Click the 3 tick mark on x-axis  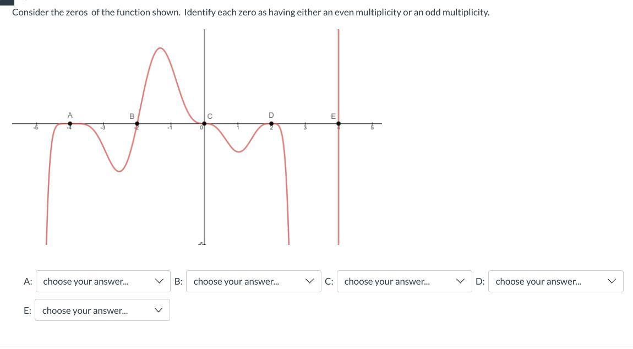tap(305, 124)
